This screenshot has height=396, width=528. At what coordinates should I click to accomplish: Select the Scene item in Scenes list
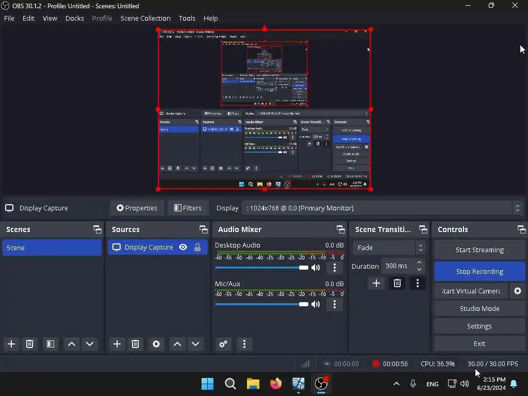coord(52,247)
